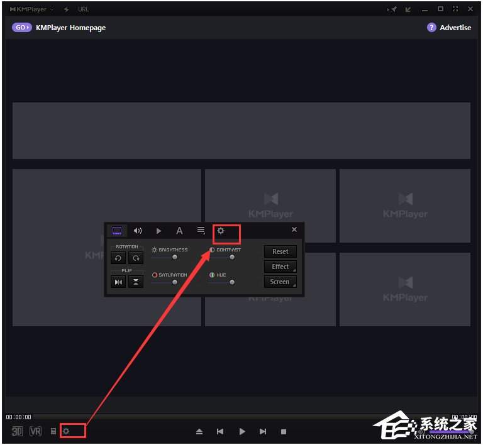
Task: Skip to next track
Action: [x=263, y=432]
